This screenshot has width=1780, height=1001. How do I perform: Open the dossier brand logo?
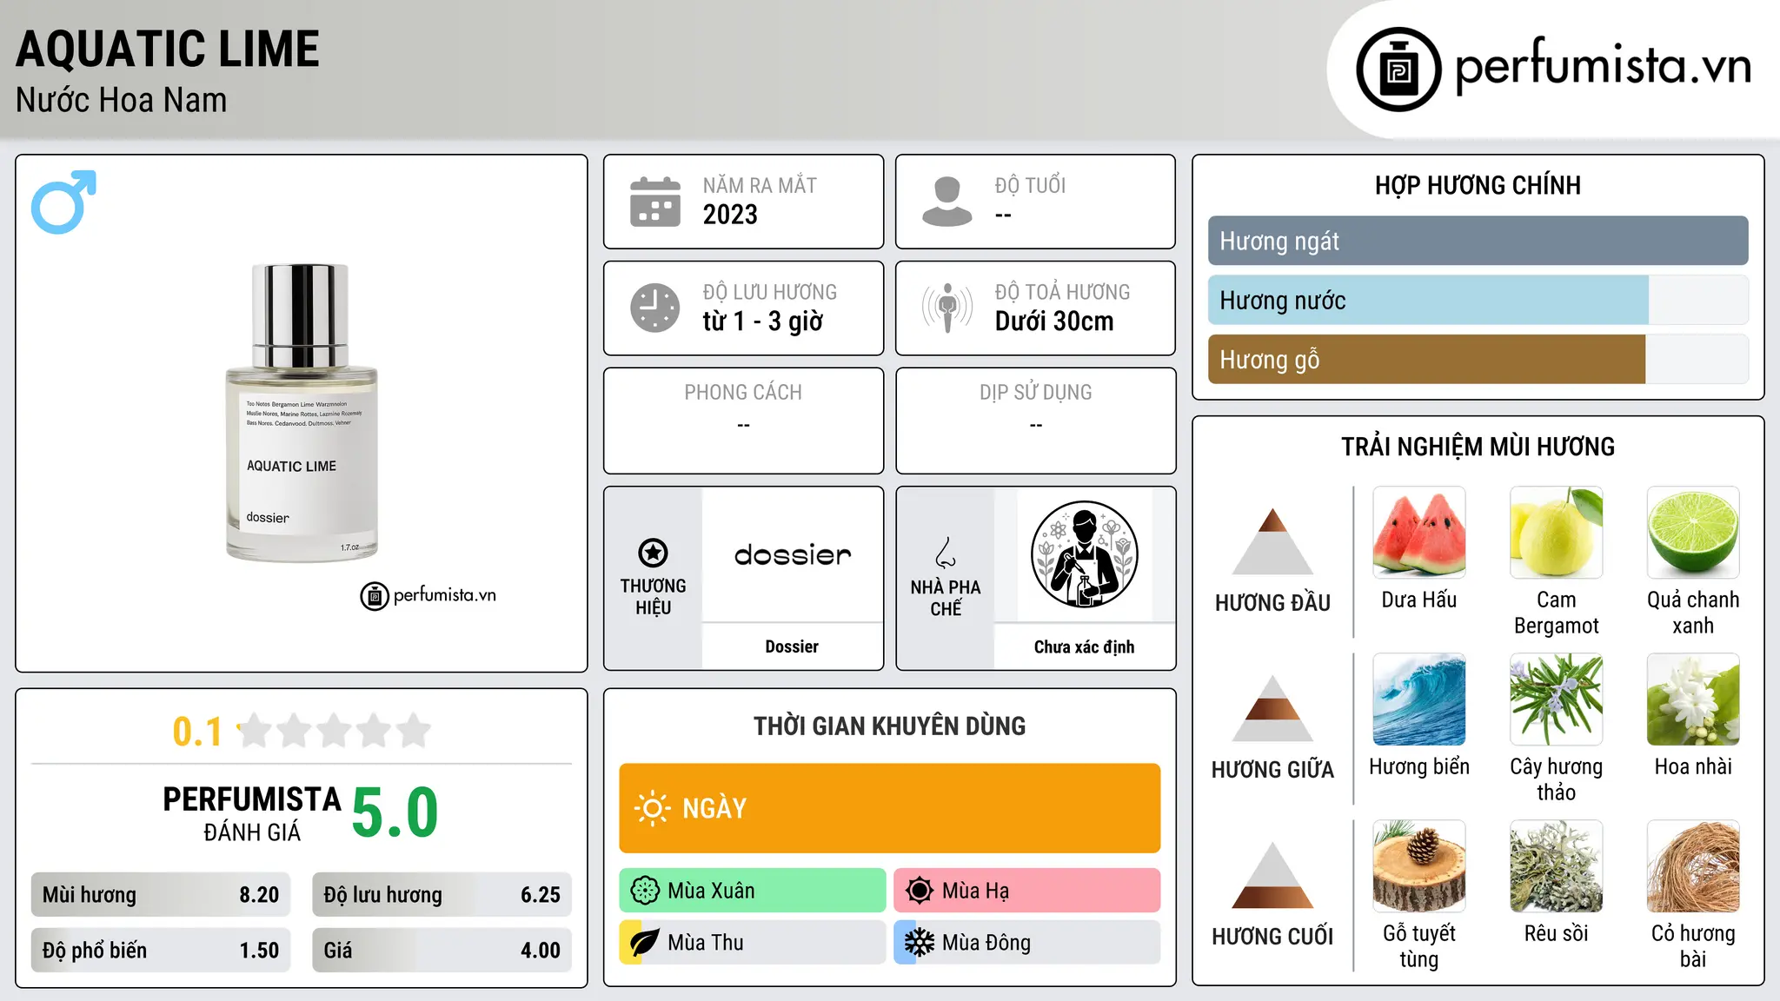pyautogui.click(x=793, y=554)
